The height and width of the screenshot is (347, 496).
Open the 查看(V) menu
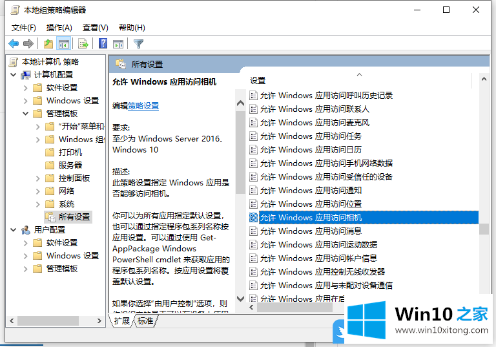(x=95, y=28)
